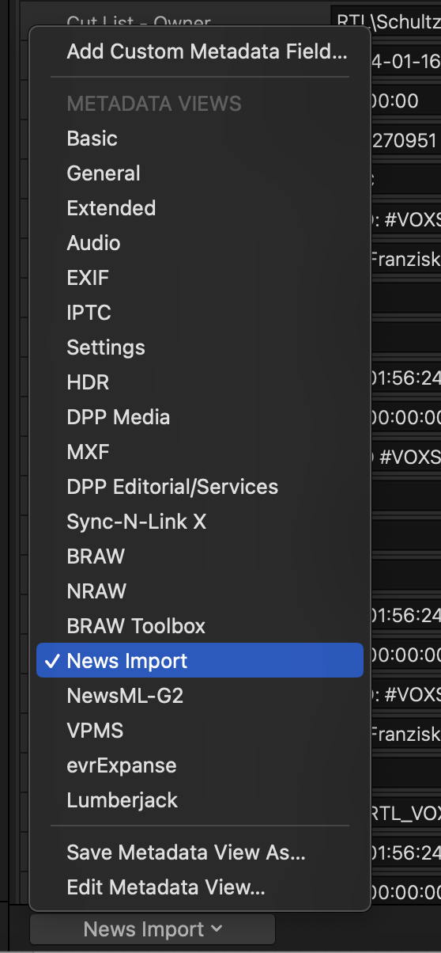Select the Basic metadata view
The image size is (441, 953).
point(200,139)
